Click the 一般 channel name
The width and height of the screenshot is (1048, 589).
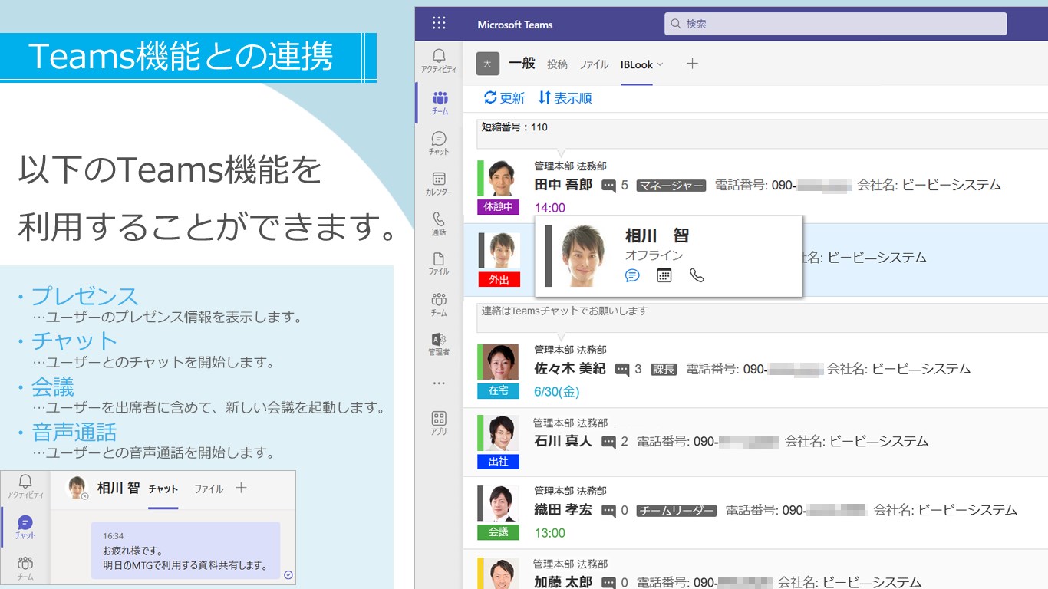coord(522,64)
